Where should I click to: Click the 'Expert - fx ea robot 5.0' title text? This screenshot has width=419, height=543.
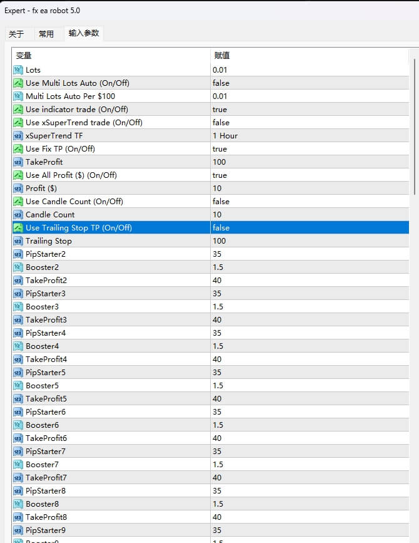point(42,11)
